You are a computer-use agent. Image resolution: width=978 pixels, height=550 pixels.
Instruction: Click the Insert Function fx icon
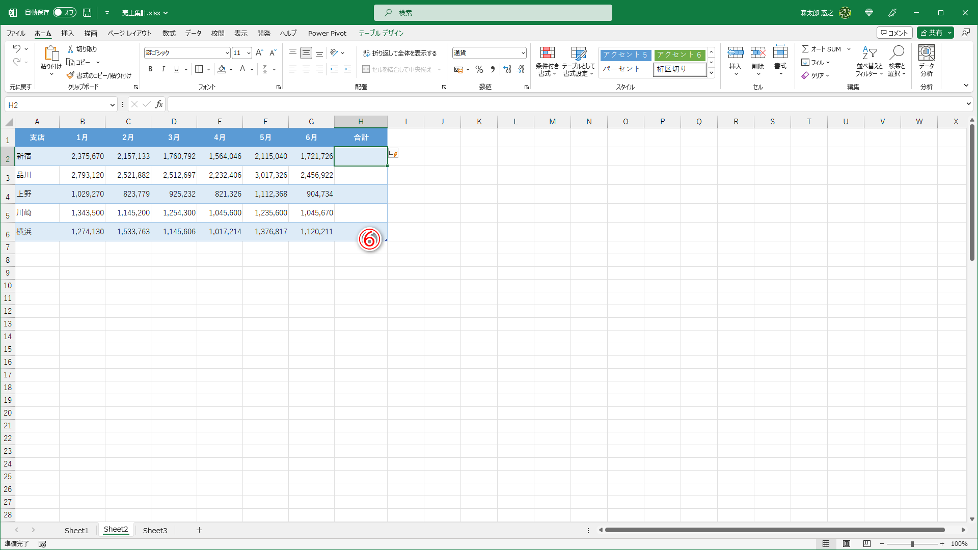pyautogui.click(x=159, y=104)
